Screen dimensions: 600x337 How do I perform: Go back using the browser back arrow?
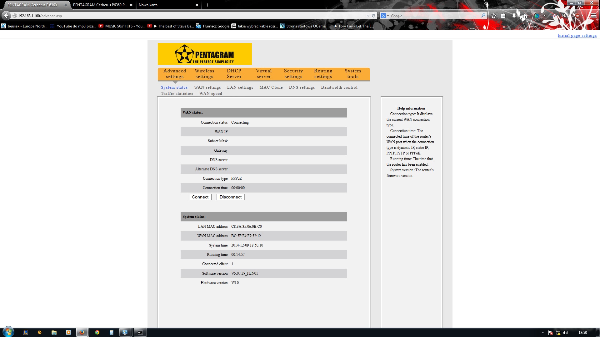(6, 16)
